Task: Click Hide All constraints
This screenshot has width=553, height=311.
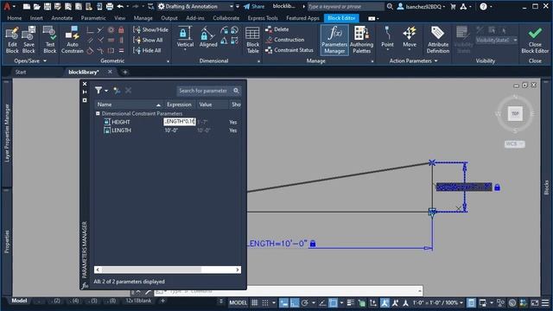Action: point(148,50)
